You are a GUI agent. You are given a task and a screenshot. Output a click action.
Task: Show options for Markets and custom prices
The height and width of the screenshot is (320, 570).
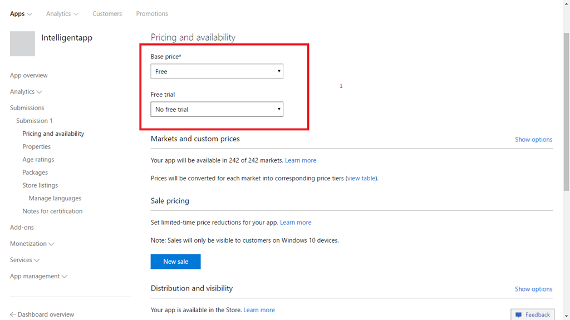[x=533, y=140]
